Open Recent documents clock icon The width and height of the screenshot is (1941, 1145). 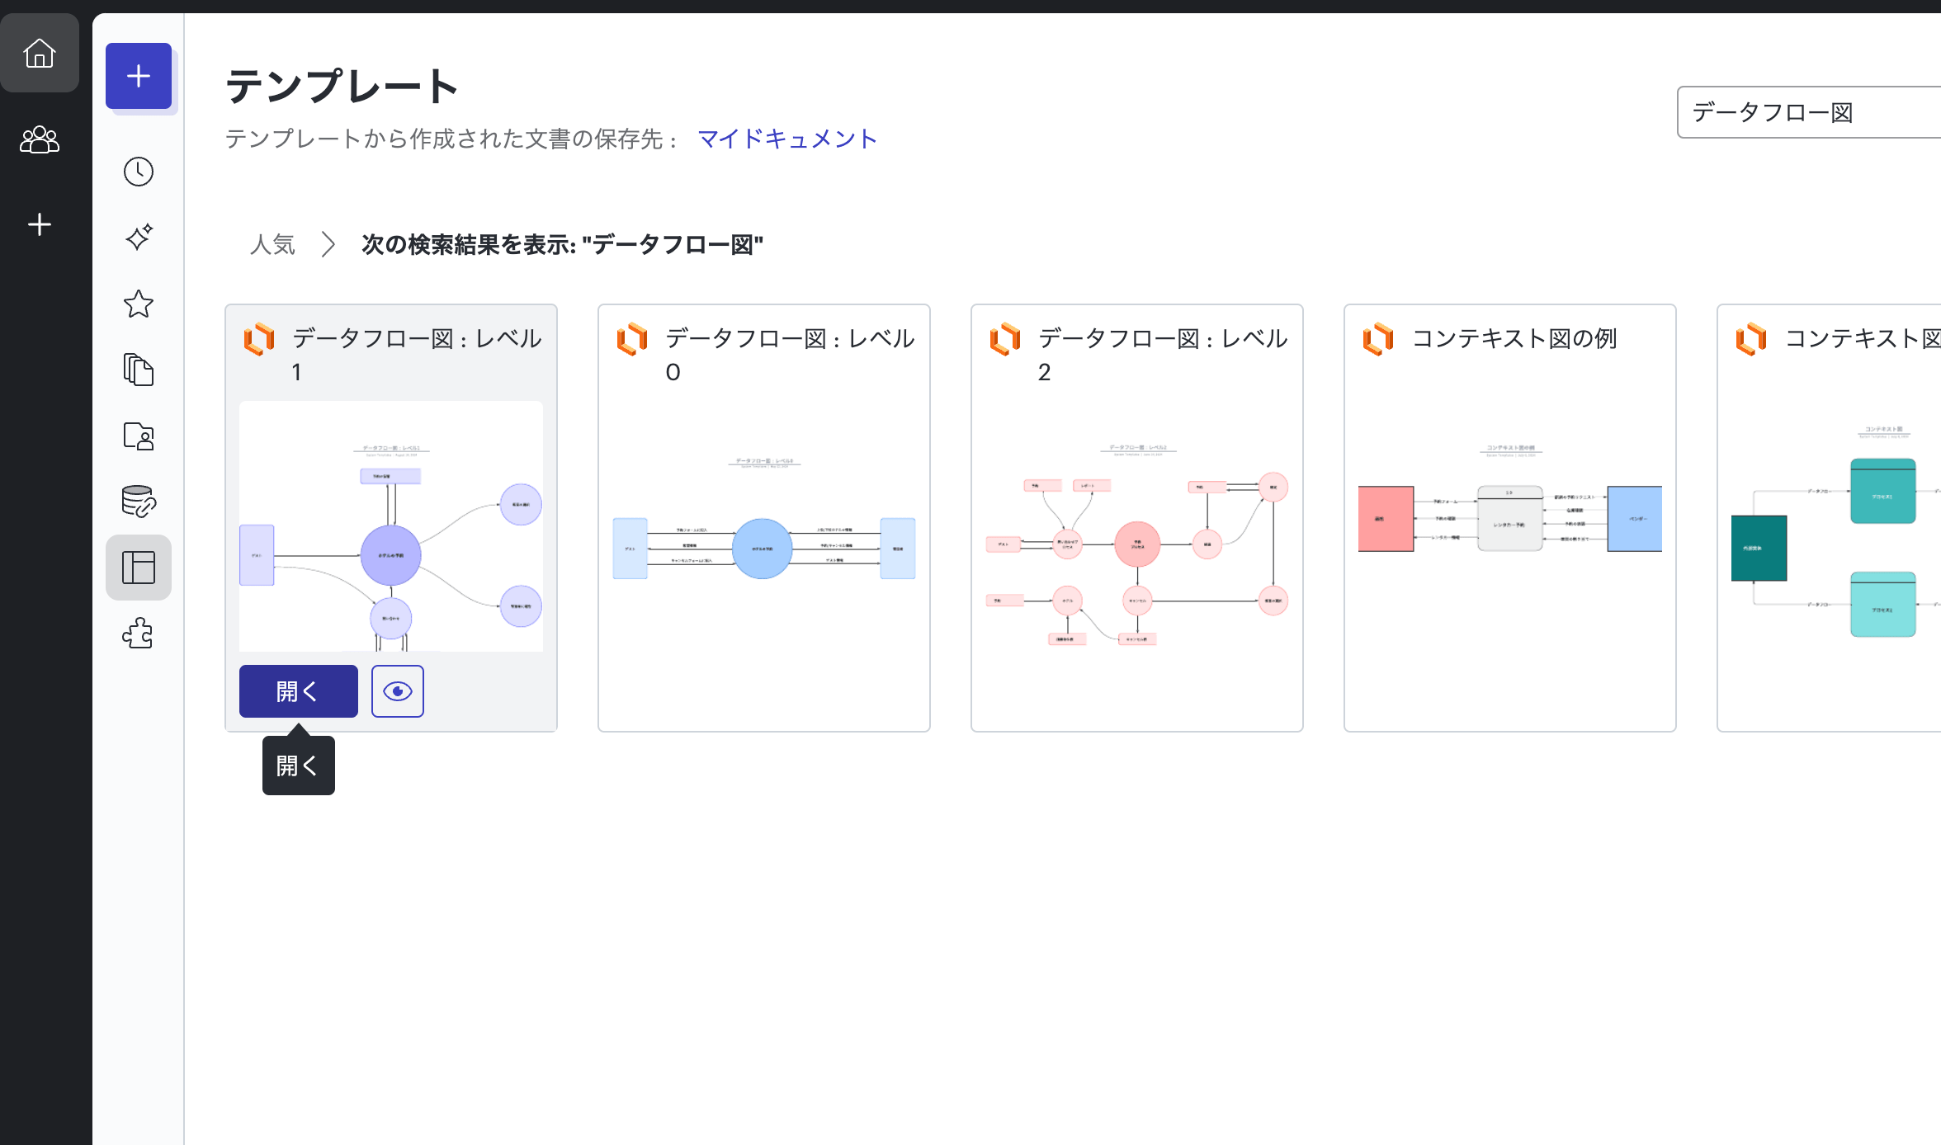point(139,172)
